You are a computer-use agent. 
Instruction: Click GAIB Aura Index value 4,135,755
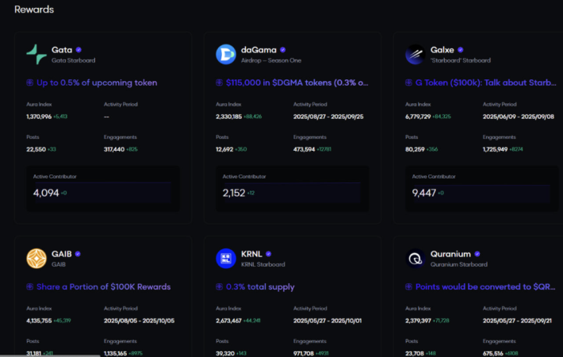(x=39, y=321)
